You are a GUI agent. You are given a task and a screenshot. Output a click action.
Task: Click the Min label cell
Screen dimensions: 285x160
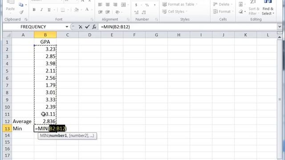click(23, 128)
